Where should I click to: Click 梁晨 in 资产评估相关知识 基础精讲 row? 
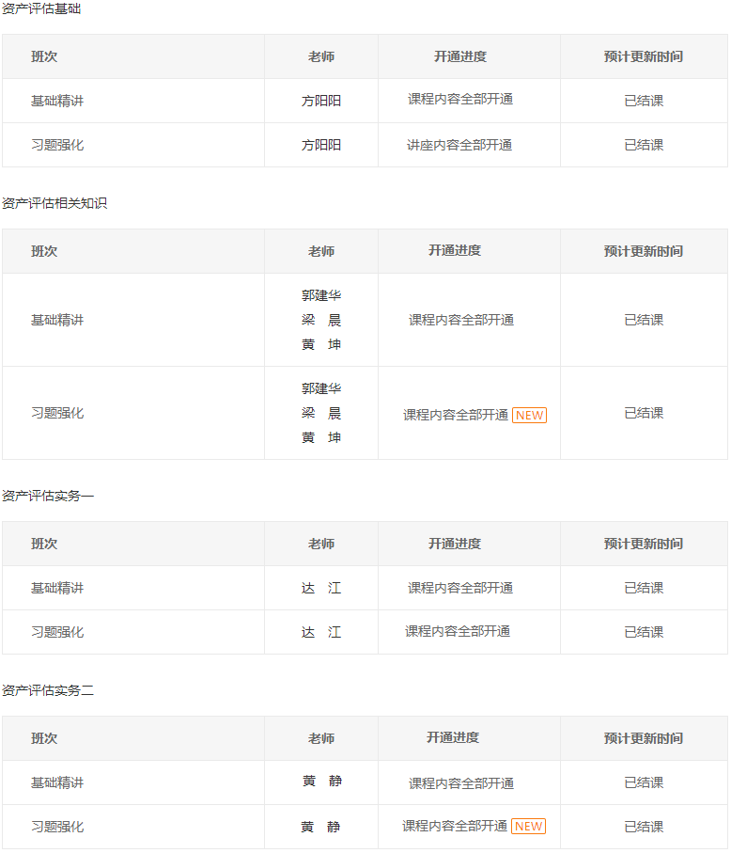pyautogui.click(x=321, y=320)
